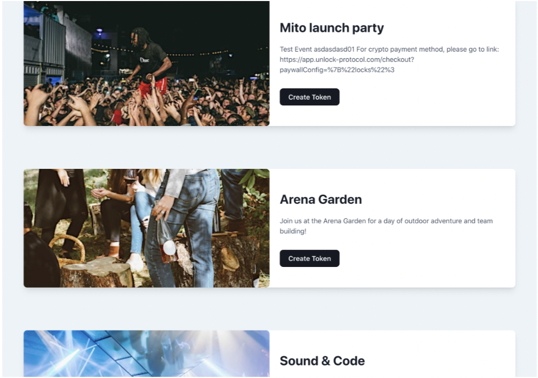Click the paywallConfig line of the description
Viewport: 538px width, 378px height.
337,70
